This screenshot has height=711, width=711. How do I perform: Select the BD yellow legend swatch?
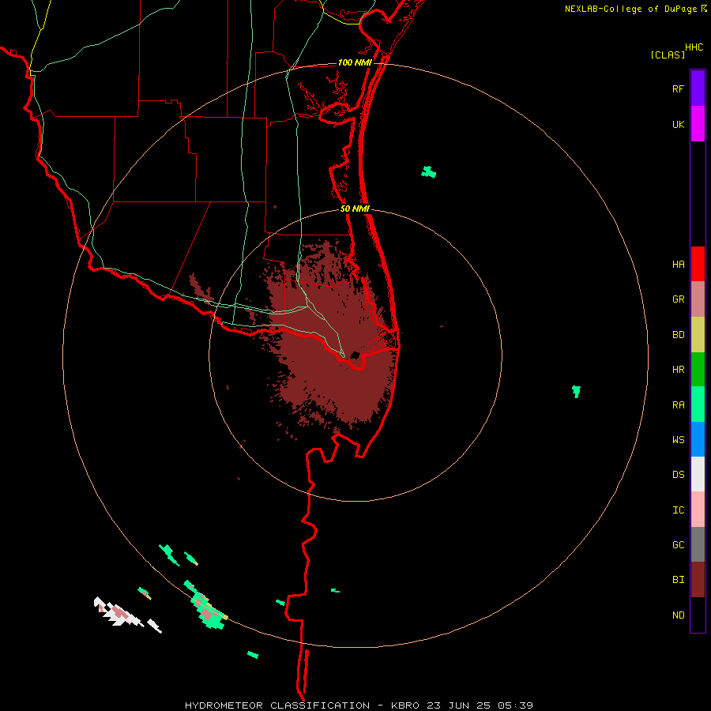[698, 335]
